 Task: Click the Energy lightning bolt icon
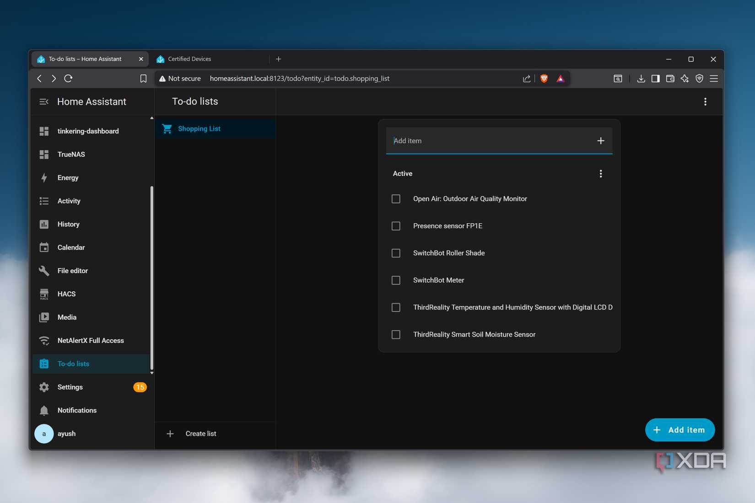click(x=44, y=178)
